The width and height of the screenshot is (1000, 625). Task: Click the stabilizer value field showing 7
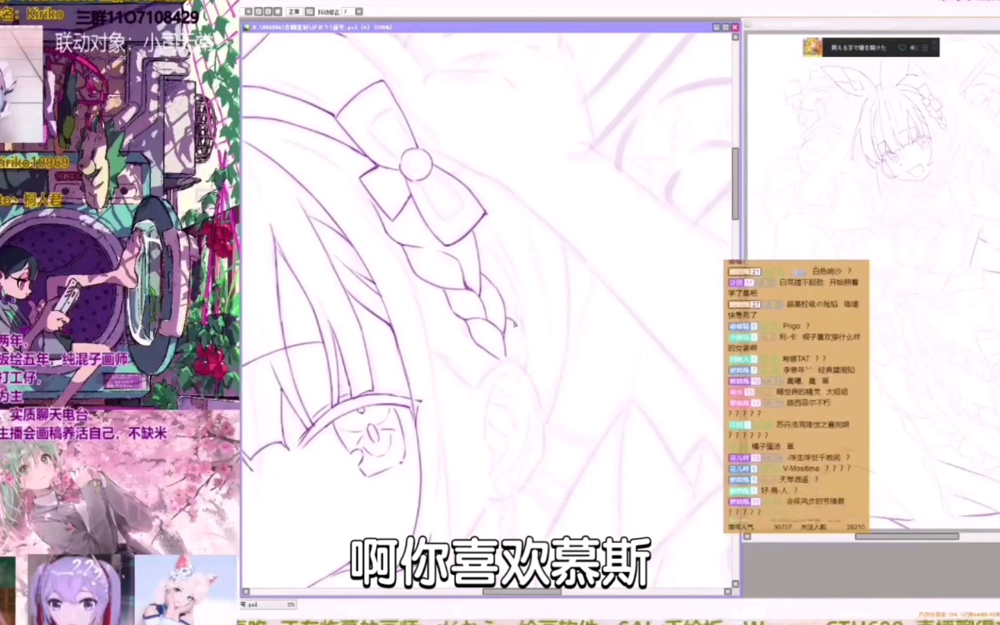point(348,12)
